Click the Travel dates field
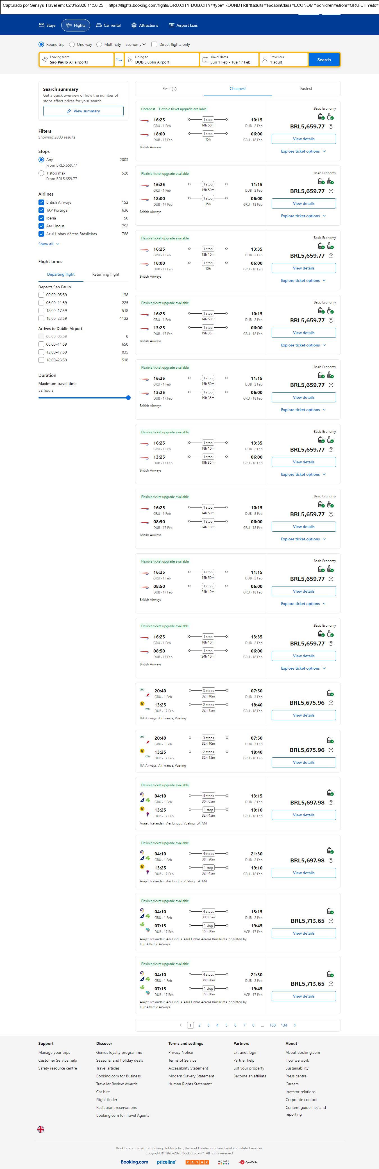The height and width of the screenshot is (1169, 379). pyautogui.click(x=229, y=60)
